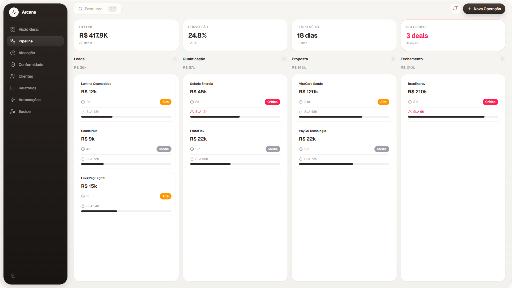Open the SLA Crítico summary card
512x288 pixels.
(453, 35)
